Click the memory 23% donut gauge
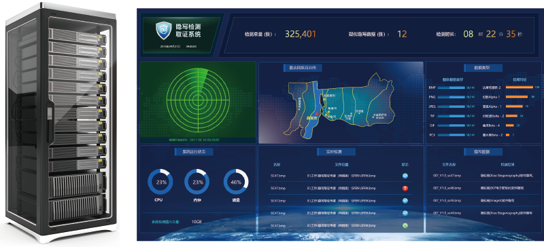The width and height of the screenshot is (544, 247). [x=197, y=182]
